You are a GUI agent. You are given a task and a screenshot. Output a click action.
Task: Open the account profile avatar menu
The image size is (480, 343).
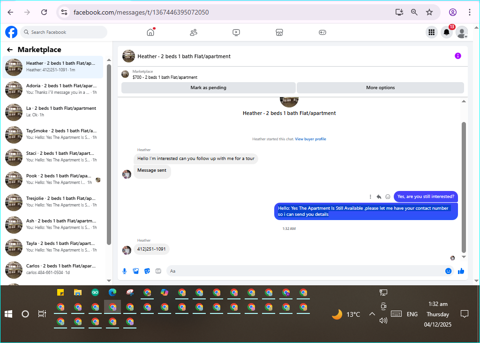pos(462,32)
